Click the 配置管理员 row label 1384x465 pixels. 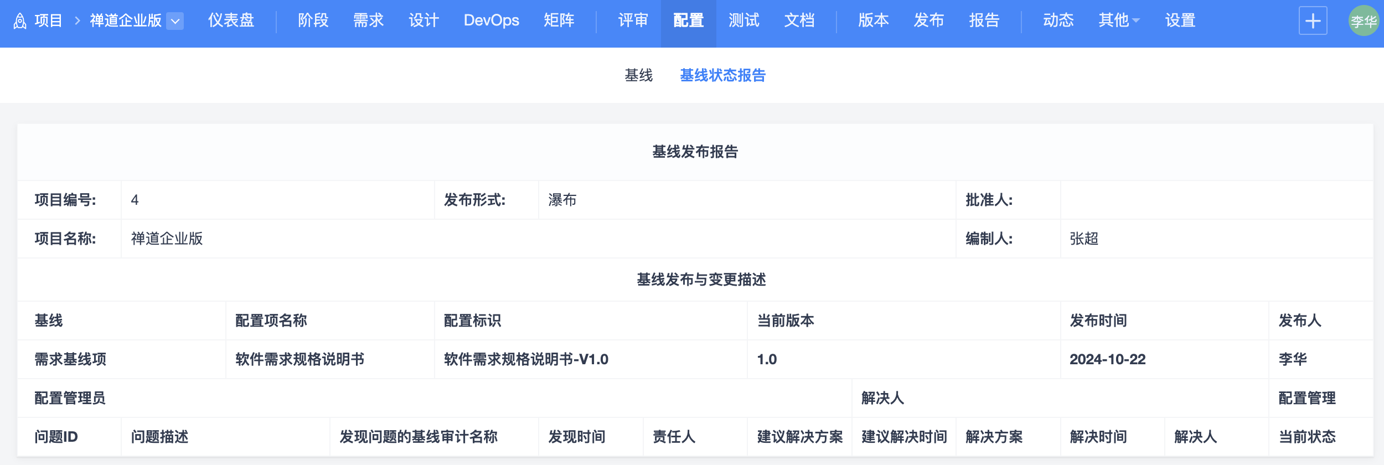click(70, 398)
